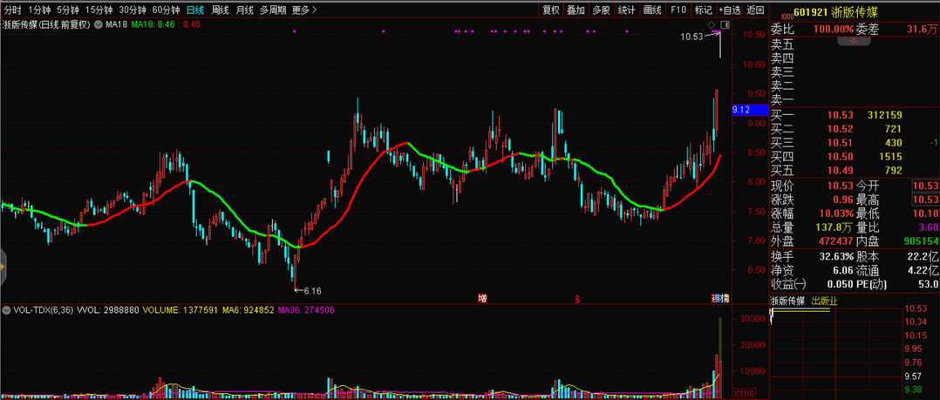Image resolution: width=940 pixels, height=400 pixels.
Task: Select the 60分钟 period tab
Action: 166,10
